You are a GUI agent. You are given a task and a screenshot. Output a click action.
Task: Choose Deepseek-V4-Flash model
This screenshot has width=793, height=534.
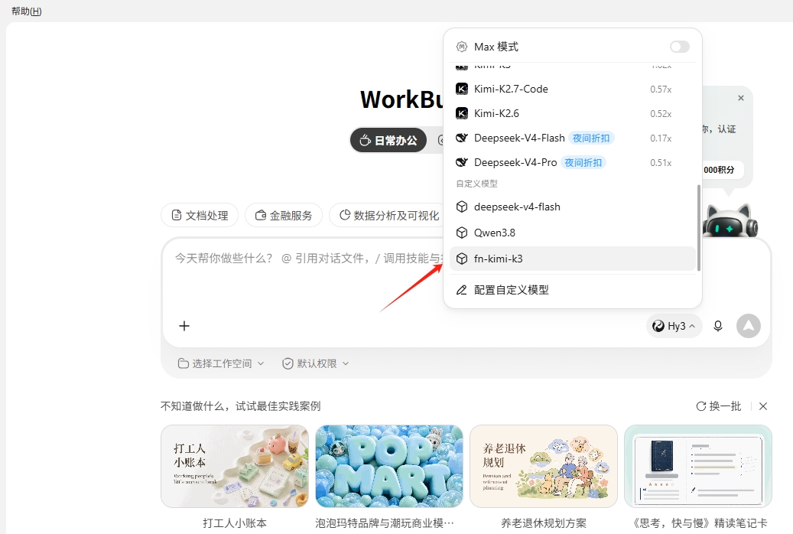(573, 138)
